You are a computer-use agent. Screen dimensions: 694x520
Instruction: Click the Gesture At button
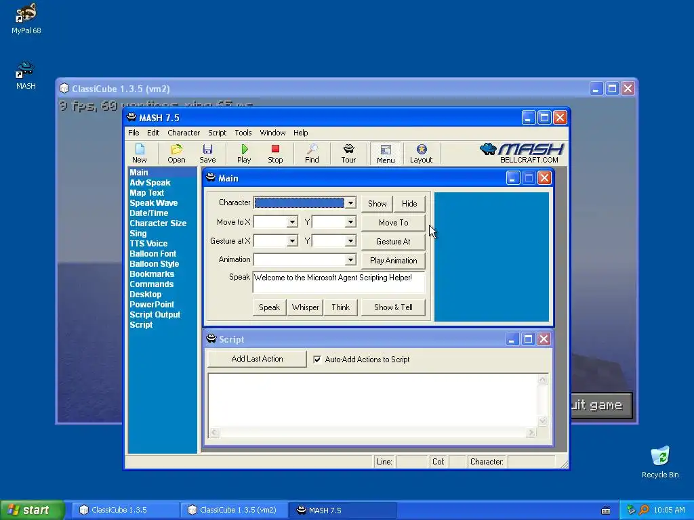point(394,242)
